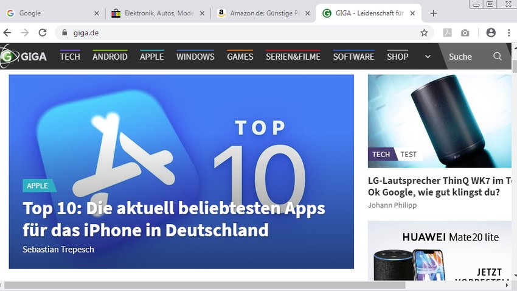Viewport: 517px width, 291px height.
Task: Click the vertical scrollbar thumb
Action: tap(515, 66)
